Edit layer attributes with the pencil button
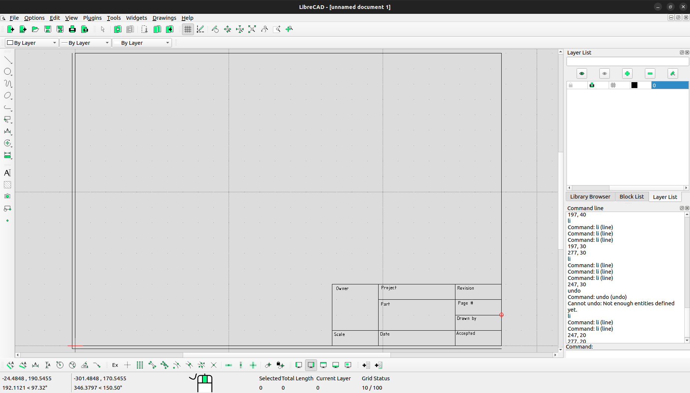 point(673,74)
